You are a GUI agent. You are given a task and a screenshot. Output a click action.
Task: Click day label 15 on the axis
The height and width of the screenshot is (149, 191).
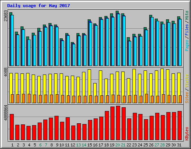[90, 145]
